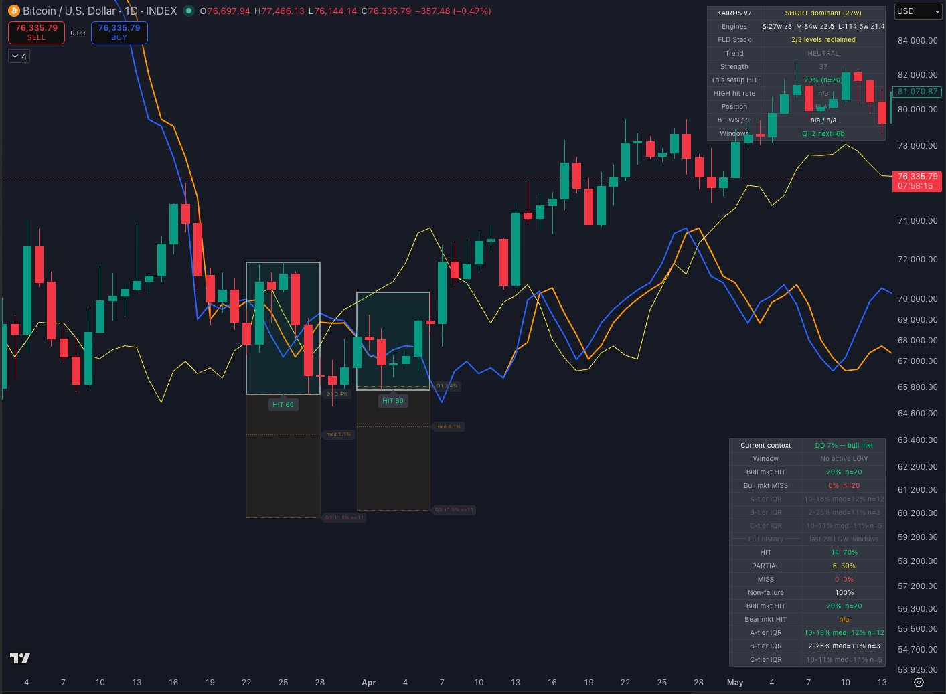Click the INDEX source label in the title
The width and height of the screenshot is (946, 694).
161,11
